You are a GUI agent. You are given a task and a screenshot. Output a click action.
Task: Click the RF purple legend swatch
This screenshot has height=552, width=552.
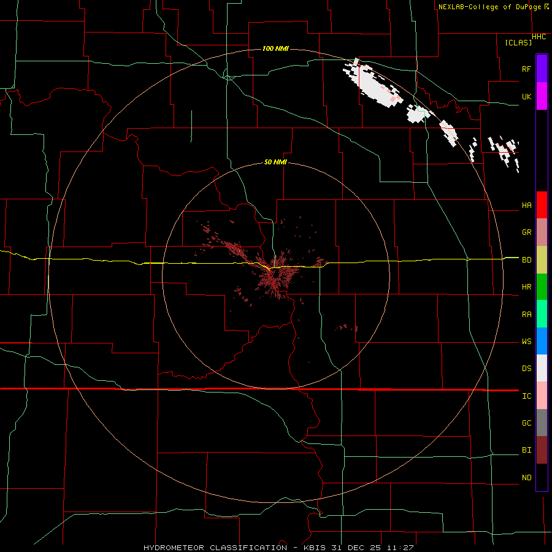click(x=542, y=69)
